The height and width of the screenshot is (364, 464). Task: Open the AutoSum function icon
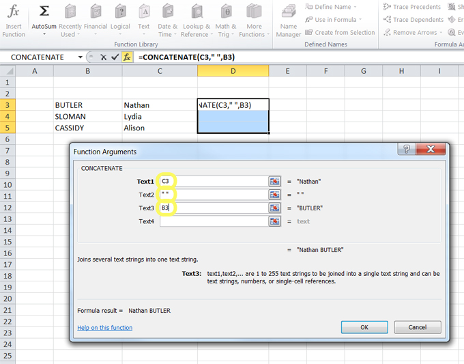pyautogui.click(x=44, y=20)
